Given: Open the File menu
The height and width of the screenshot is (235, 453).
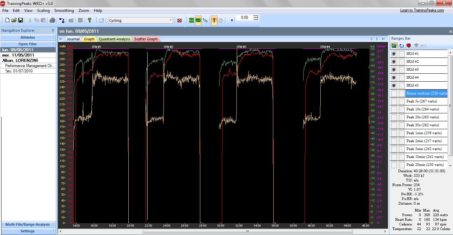Looking at the screenshot, I should (x=5, y=11).
